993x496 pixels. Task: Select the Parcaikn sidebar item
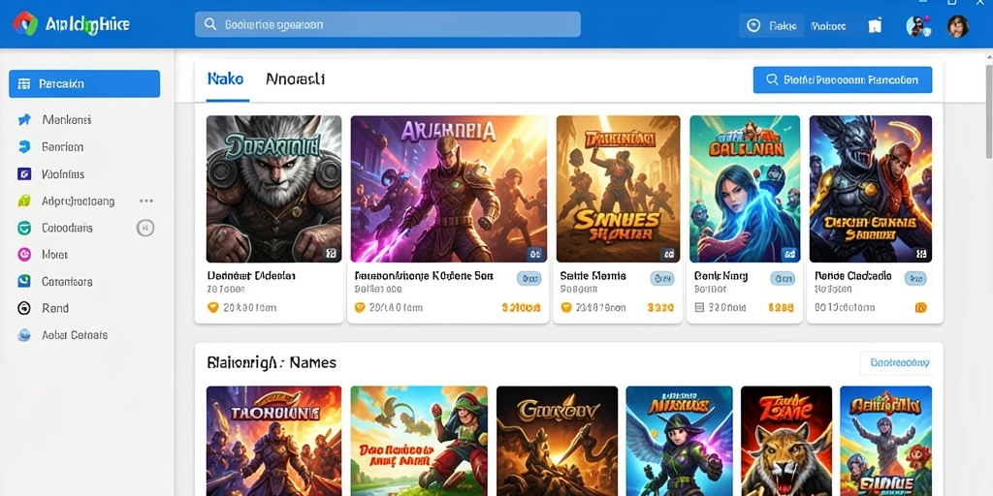coord(84,83)
